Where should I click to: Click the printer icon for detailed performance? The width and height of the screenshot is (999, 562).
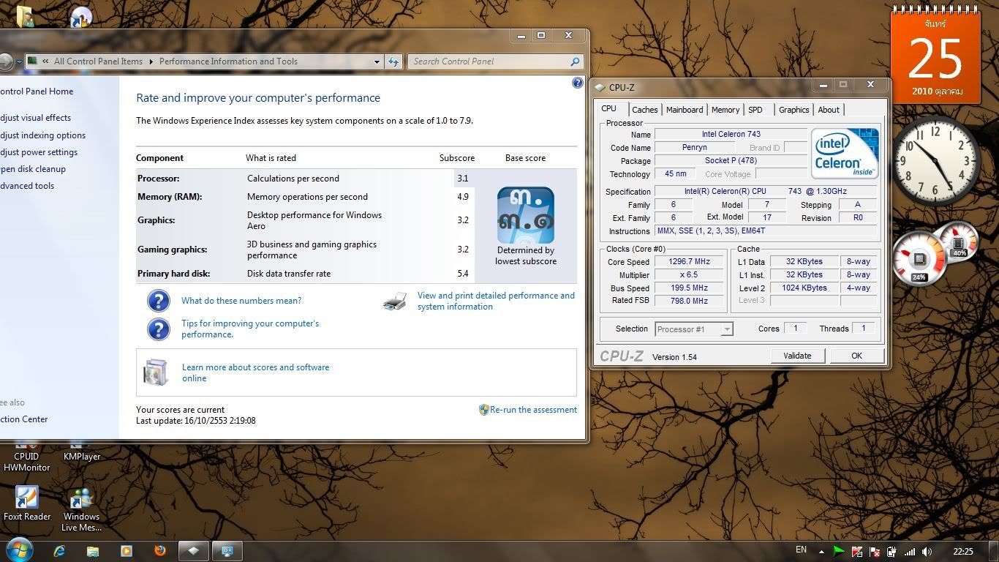pyautogui.click(x=395, y=301)
